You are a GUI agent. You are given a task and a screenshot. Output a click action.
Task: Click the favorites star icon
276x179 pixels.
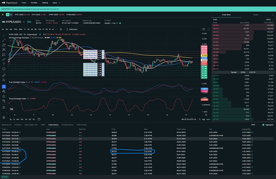[x=4, y=15]
